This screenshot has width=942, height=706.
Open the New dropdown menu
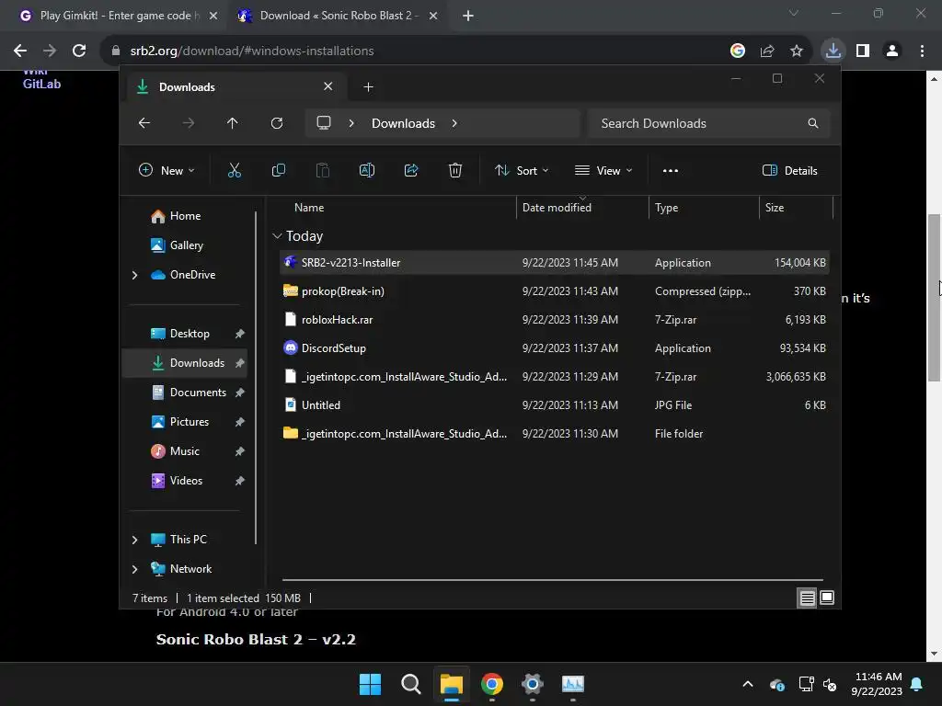[x=167, y=170]
